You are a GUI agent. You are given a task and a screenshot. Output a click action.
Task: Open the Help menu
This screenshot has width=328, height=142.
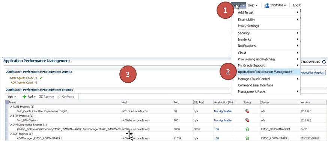pyautogui.click(x=253, y=5)
